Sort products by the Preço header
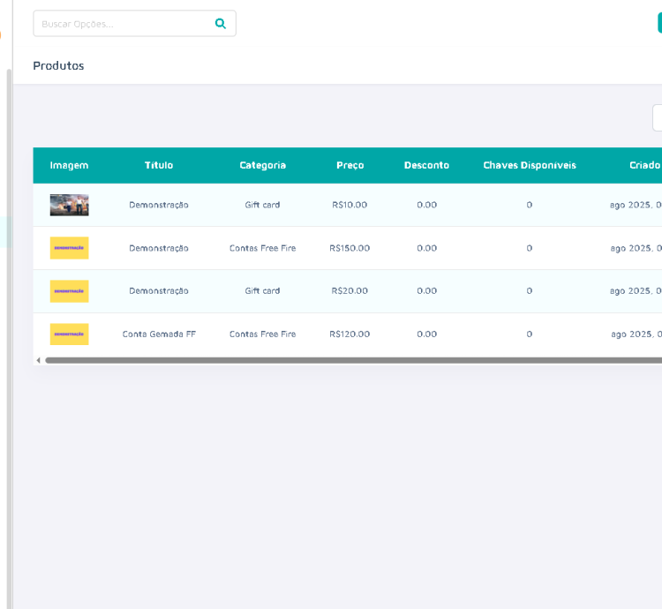 point(350,165)
